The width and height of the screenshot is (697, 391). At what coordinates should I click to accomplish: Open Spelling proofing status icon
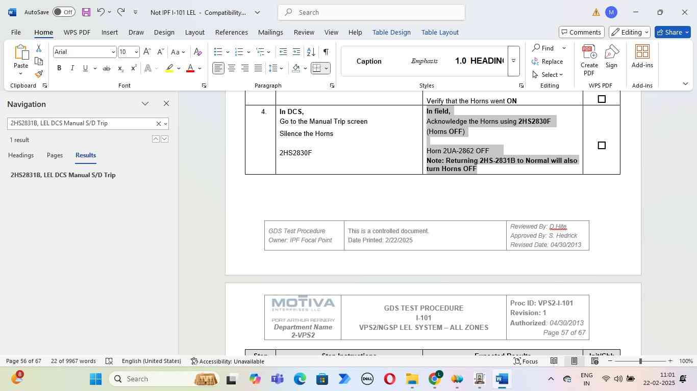[x=109, y=361]
